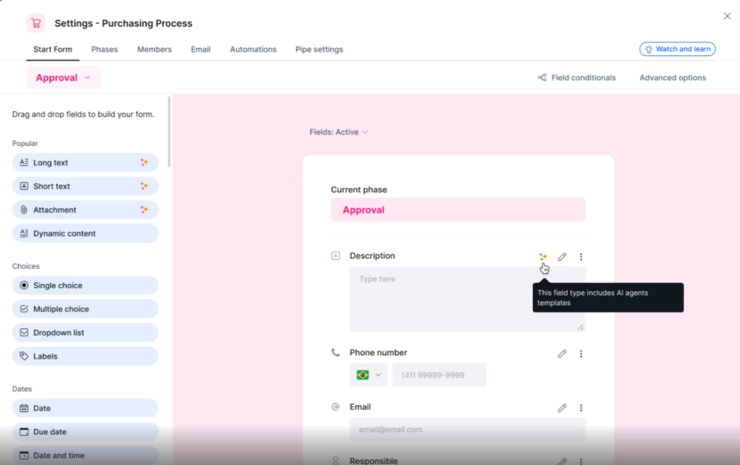Image resolution: width=740 pixels, height=465 pixels.
Task: Open the Email settings tab
Action: [201, 49]
